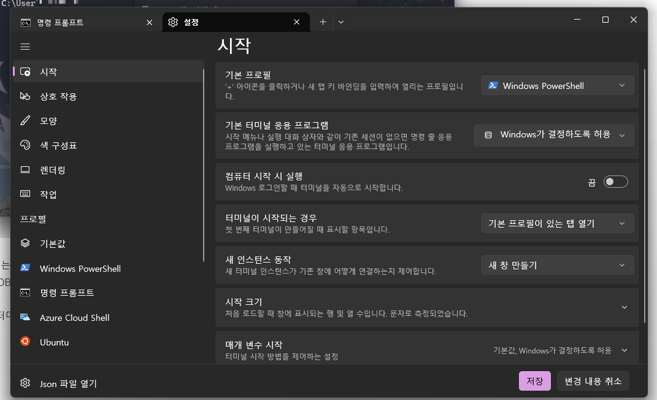Click the Ubuntu profile icon
The height and width of the screenshot is (400, 657).
click(25, 341)
